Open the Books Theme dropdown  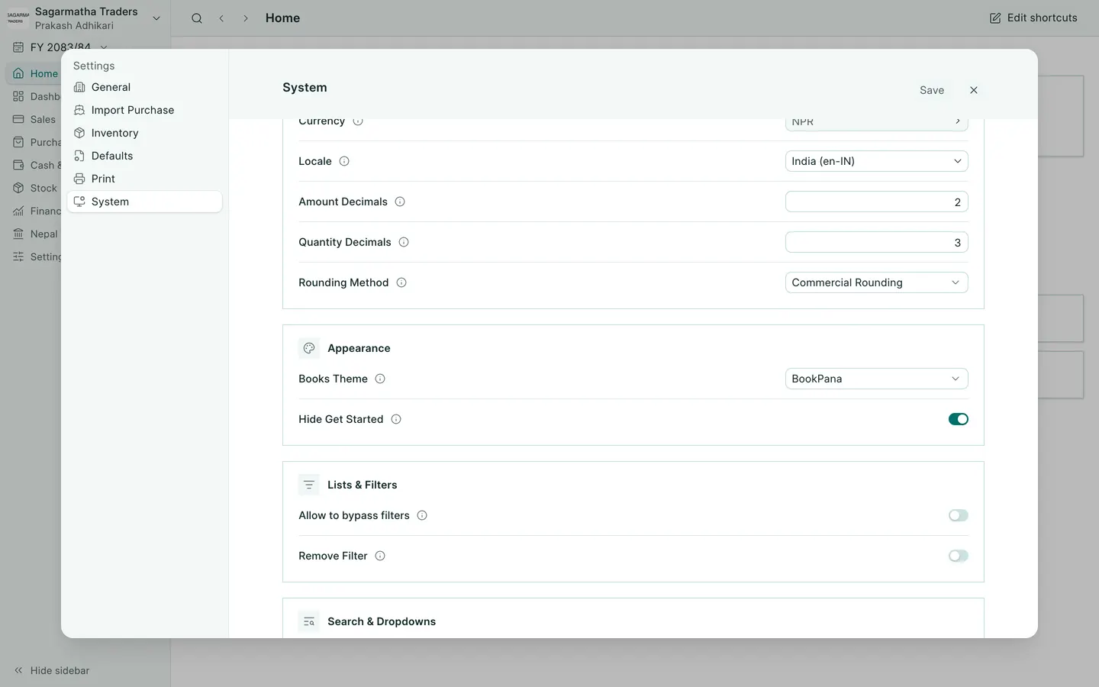(x=877, y=379)
